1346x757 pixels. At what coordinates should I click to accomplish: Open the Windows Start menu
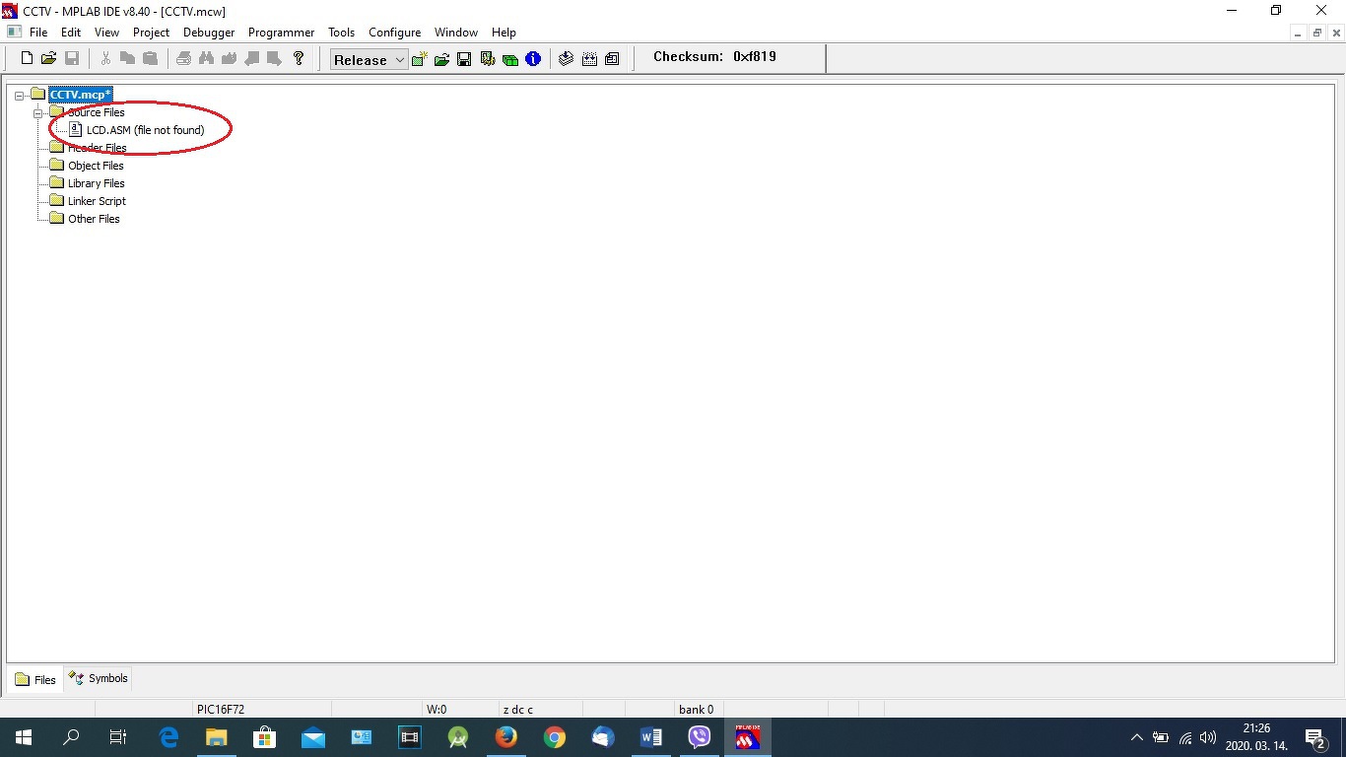pyautogui.click(x=24, y=737)
